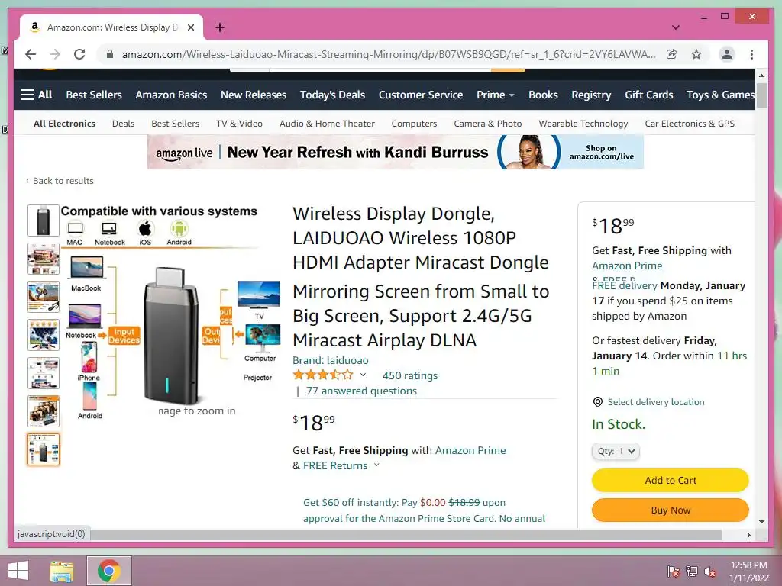Image resolution: width=782 pixels, height=586 pixels.
Task: Open Car Electronics & GPS category
Action: (x=690, y=124)
